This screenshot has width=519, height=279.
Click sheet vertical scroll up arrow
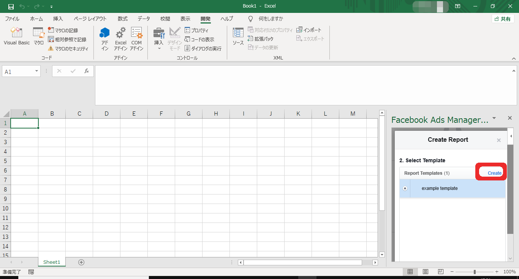point(382,113)
